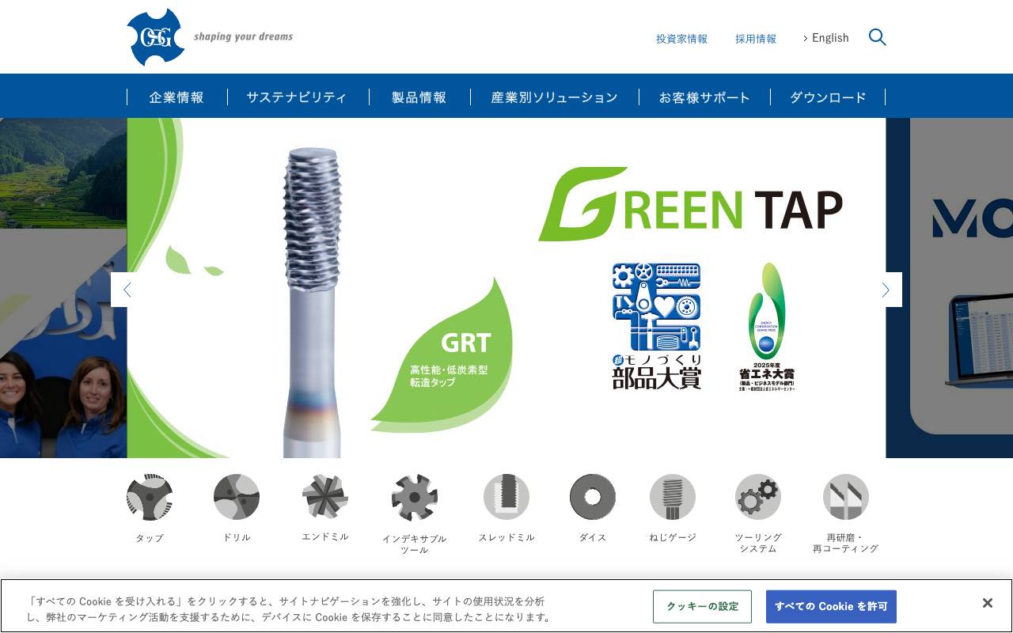This screenshot has width=1013, height=633.
Task: Click the OSG company logo
Action: [x=155, y=36]
